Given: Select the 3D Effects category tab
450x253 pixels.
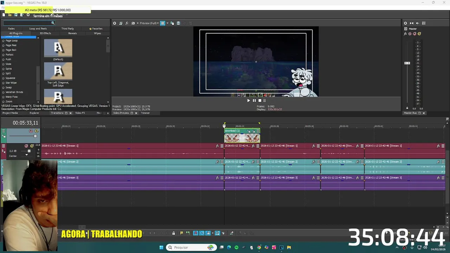Looking at the screenshot, I should point(45,33).
